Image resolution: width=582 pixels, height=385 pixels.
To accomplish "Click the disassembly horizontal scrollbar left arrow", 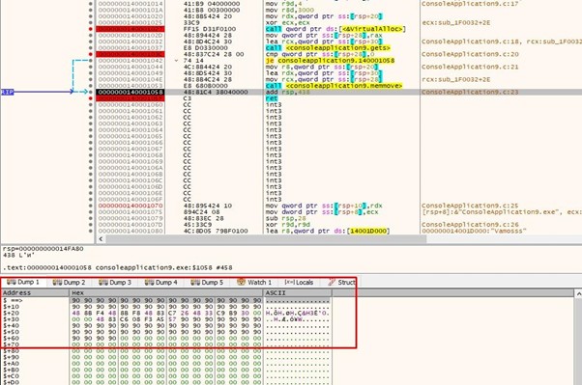I will (101, 239).
